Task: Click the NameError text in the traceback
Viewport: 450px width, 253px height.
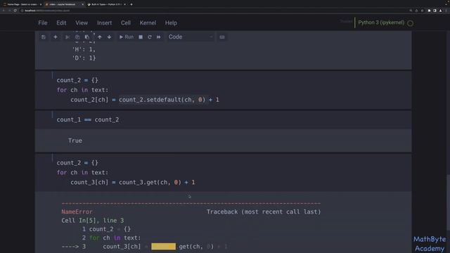Action: pyautogui.click(x=77, y=212)
